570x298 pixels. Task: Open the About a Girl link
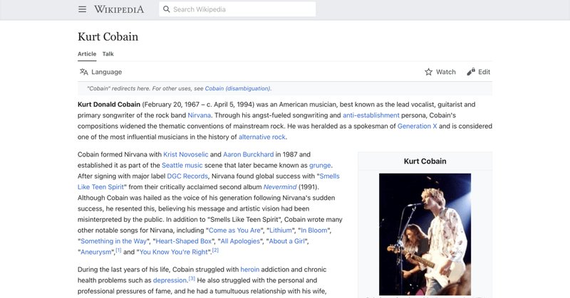(287, 241)
